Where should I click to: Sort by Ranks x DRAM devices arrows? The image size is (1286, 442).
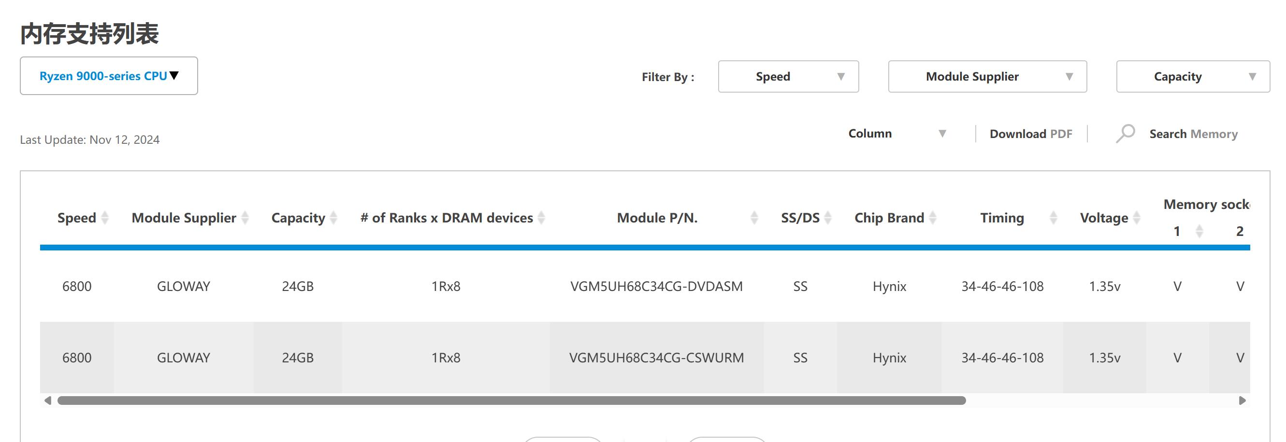pos(542,218)
